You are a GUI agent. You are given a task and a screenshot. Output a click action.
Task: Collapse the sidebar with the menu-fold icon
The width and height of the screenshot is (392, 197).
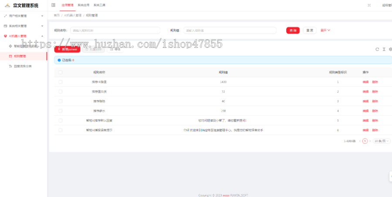coord(53,5)
